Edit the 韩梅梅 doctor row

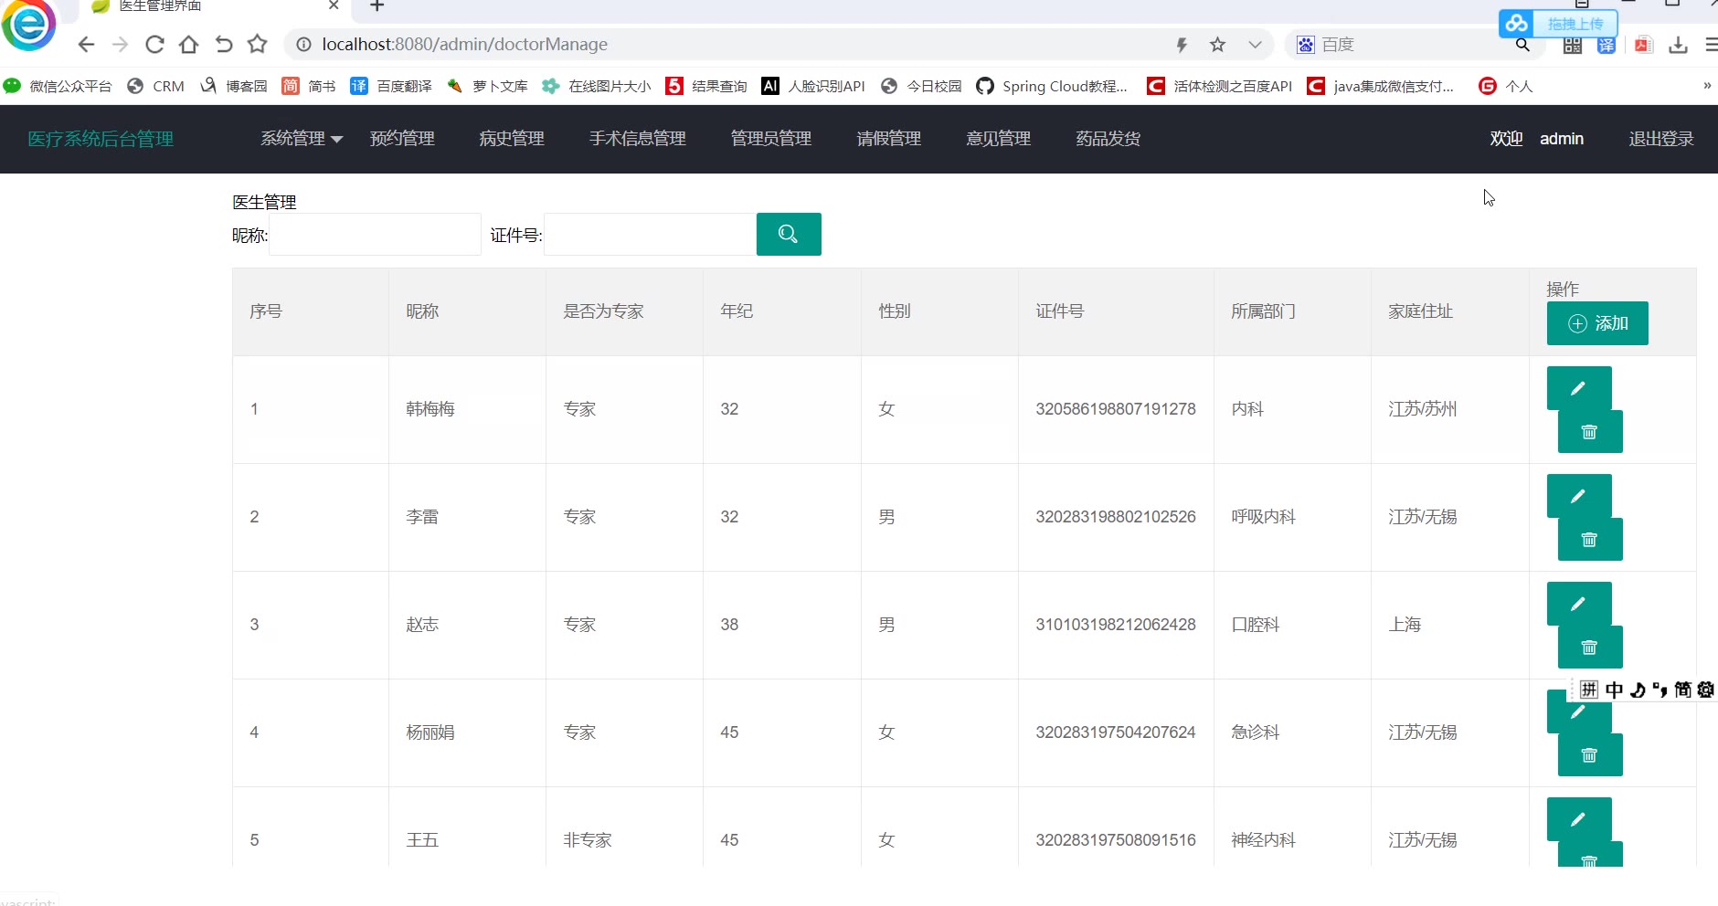[1578, 389]
